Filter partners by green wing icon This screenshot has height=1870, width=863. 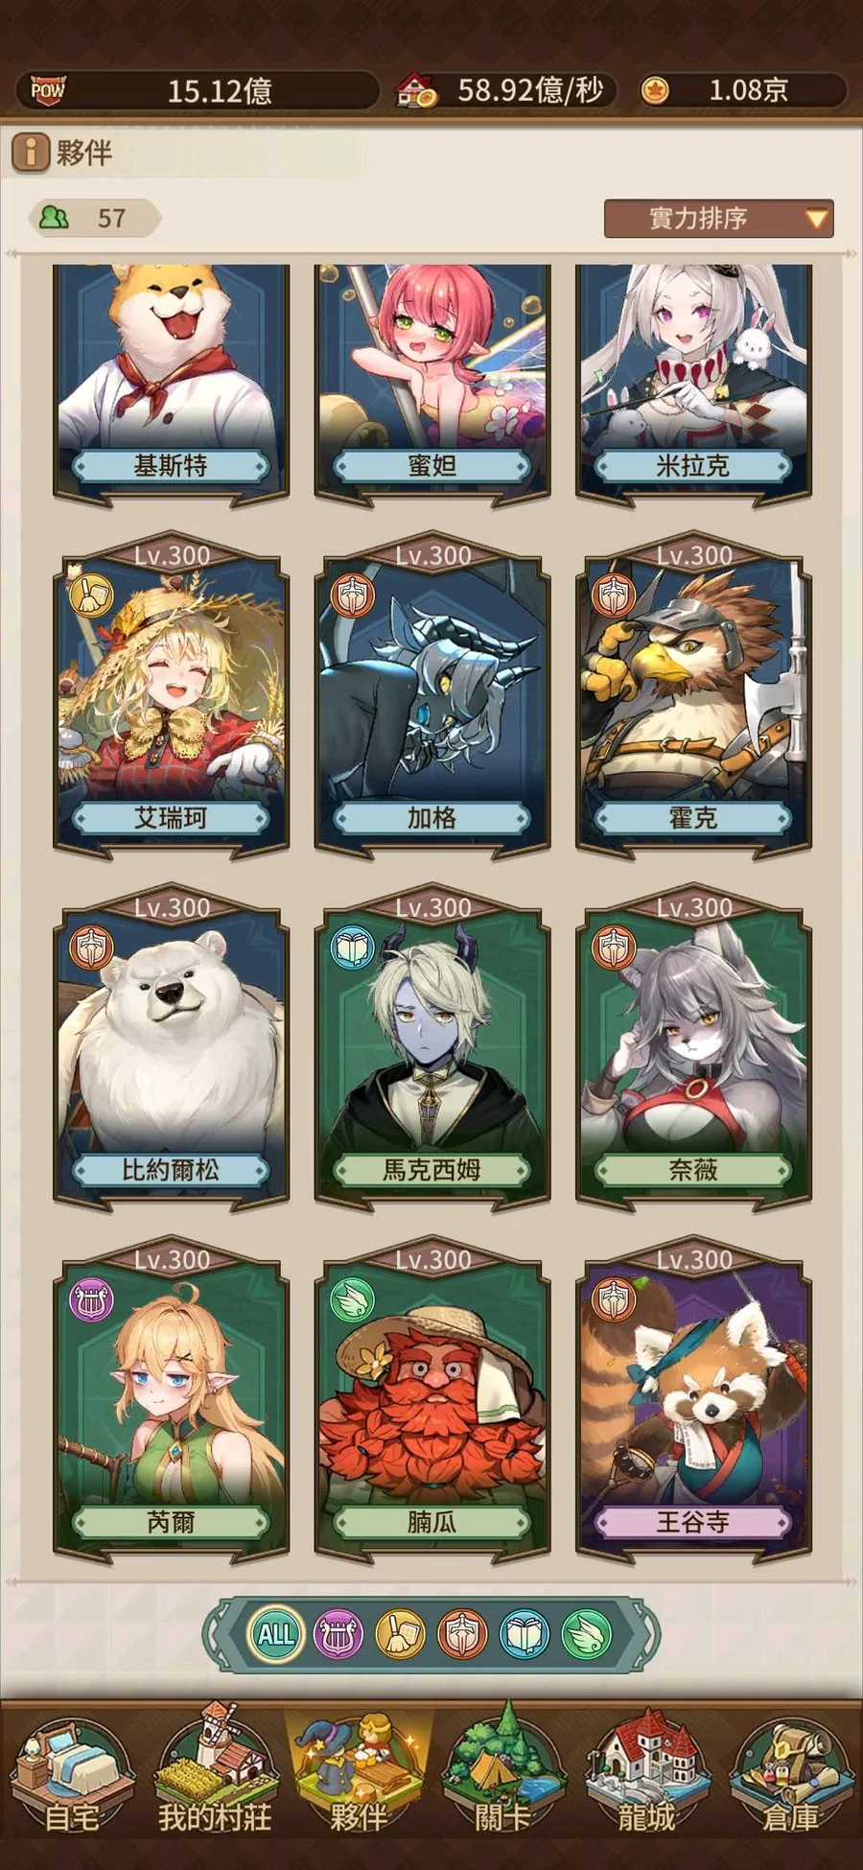point(586,1635)
